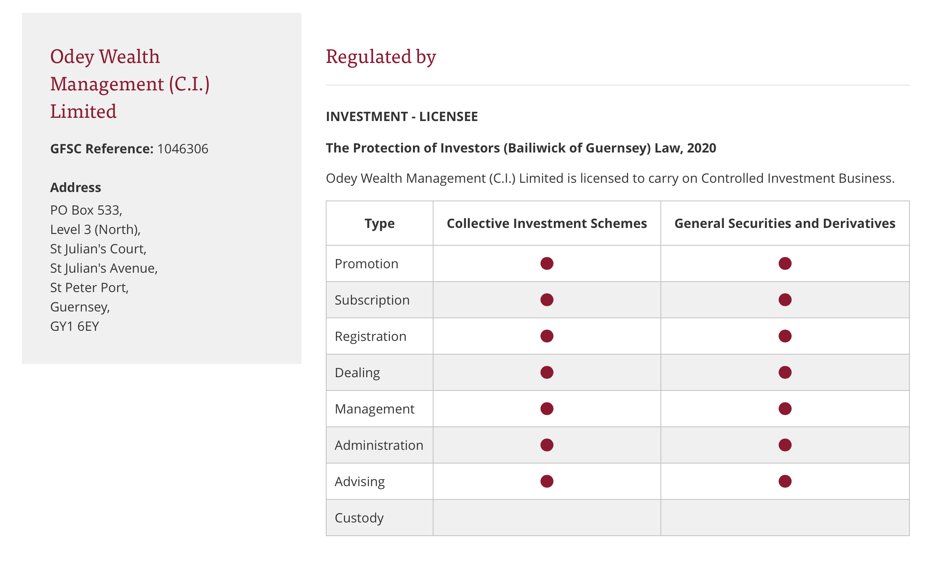
Task: Click the Management dot under General Securities and Derivatives
Action: coord(785,409)
